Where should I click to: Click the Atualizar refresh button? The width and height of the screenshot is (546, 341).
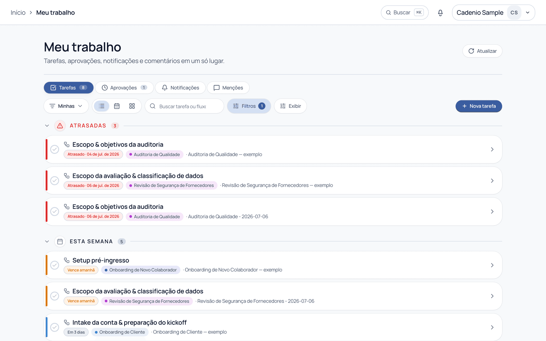coord(482,51)
